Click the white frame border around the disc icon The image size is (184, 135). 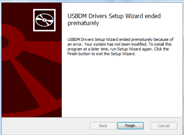(x=44, y=10)
